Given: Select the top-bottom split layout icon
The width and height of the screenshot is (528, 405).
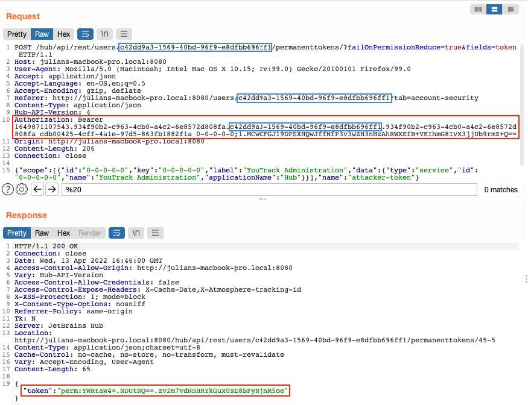Looking at the screenshot, I should click(494, 9).
